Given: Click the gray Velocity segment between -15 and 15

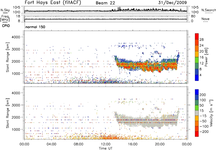Looking at the screenshot, I should (x=197, y=113).
